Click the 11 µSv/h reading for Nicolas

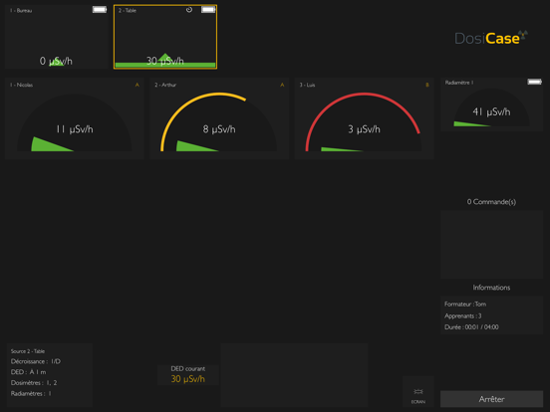click(75, 129)
